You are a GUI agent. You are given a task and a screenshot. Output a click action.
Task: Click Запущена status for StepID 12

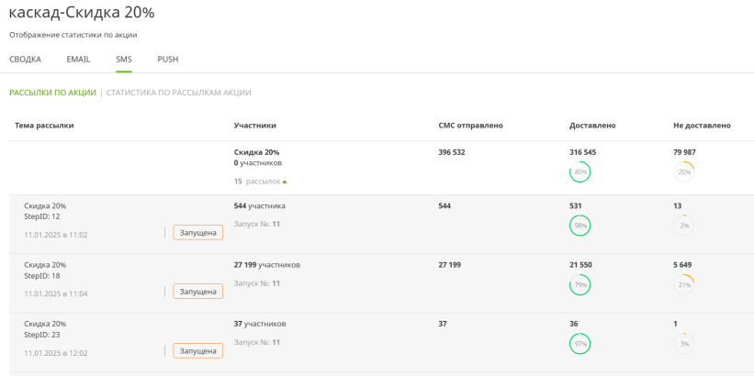point(197,233)
